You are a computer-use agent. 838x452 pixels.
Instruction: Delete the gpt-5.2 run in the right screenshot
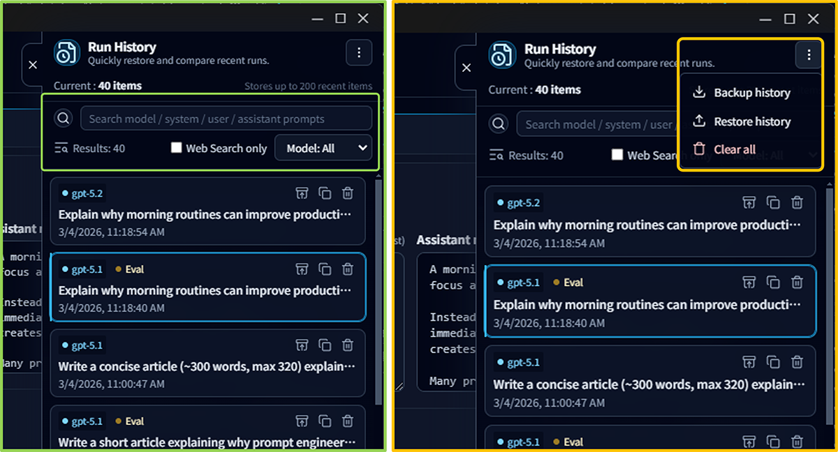pyautogui.click(x=797, y=203)
